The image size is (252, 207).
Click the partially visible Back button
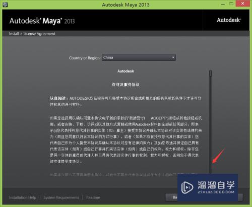pos(171,197)
